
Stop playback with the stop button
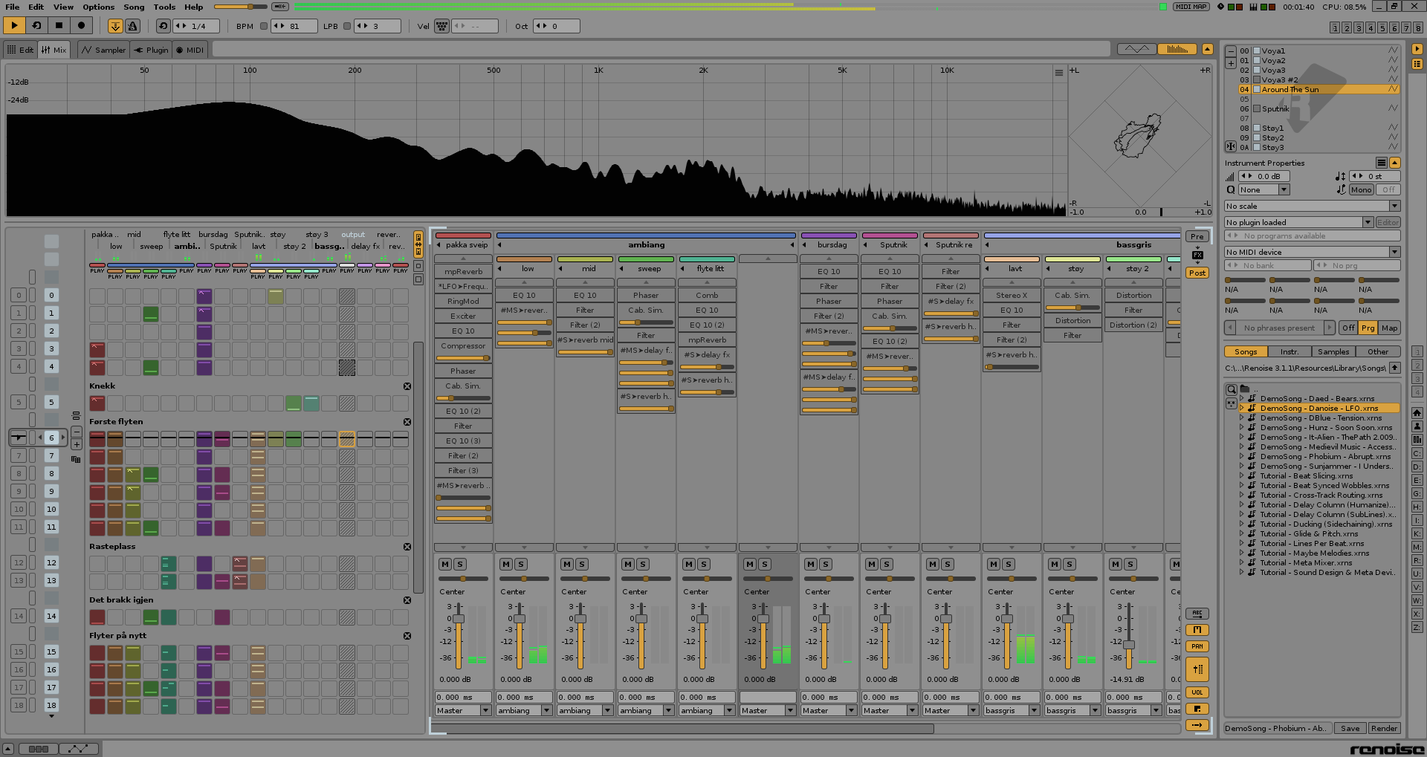tap(59, 26)
